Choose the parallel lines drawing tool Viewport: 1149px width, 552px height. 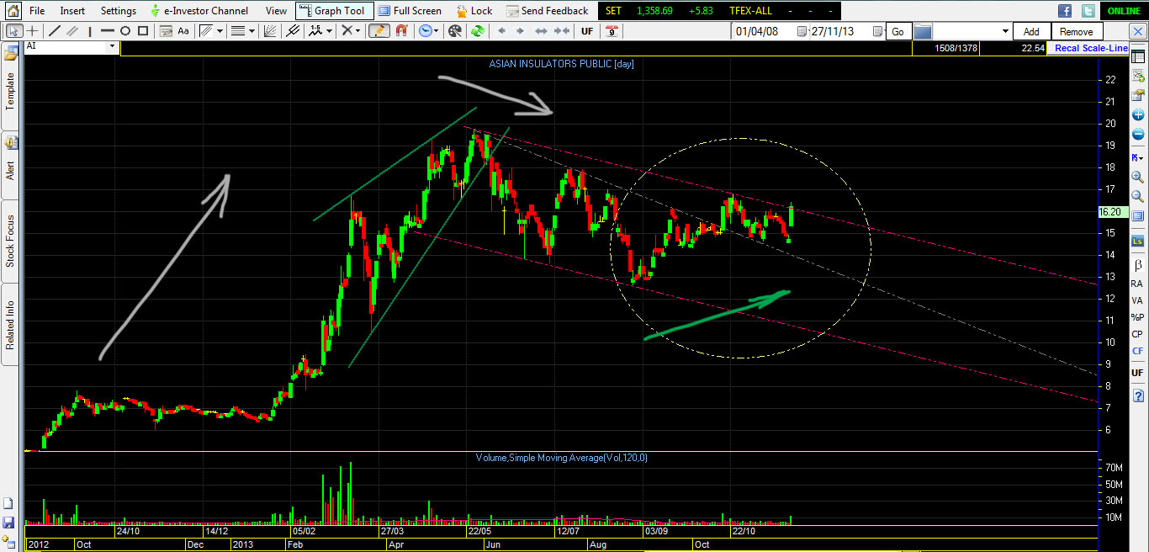72,30
